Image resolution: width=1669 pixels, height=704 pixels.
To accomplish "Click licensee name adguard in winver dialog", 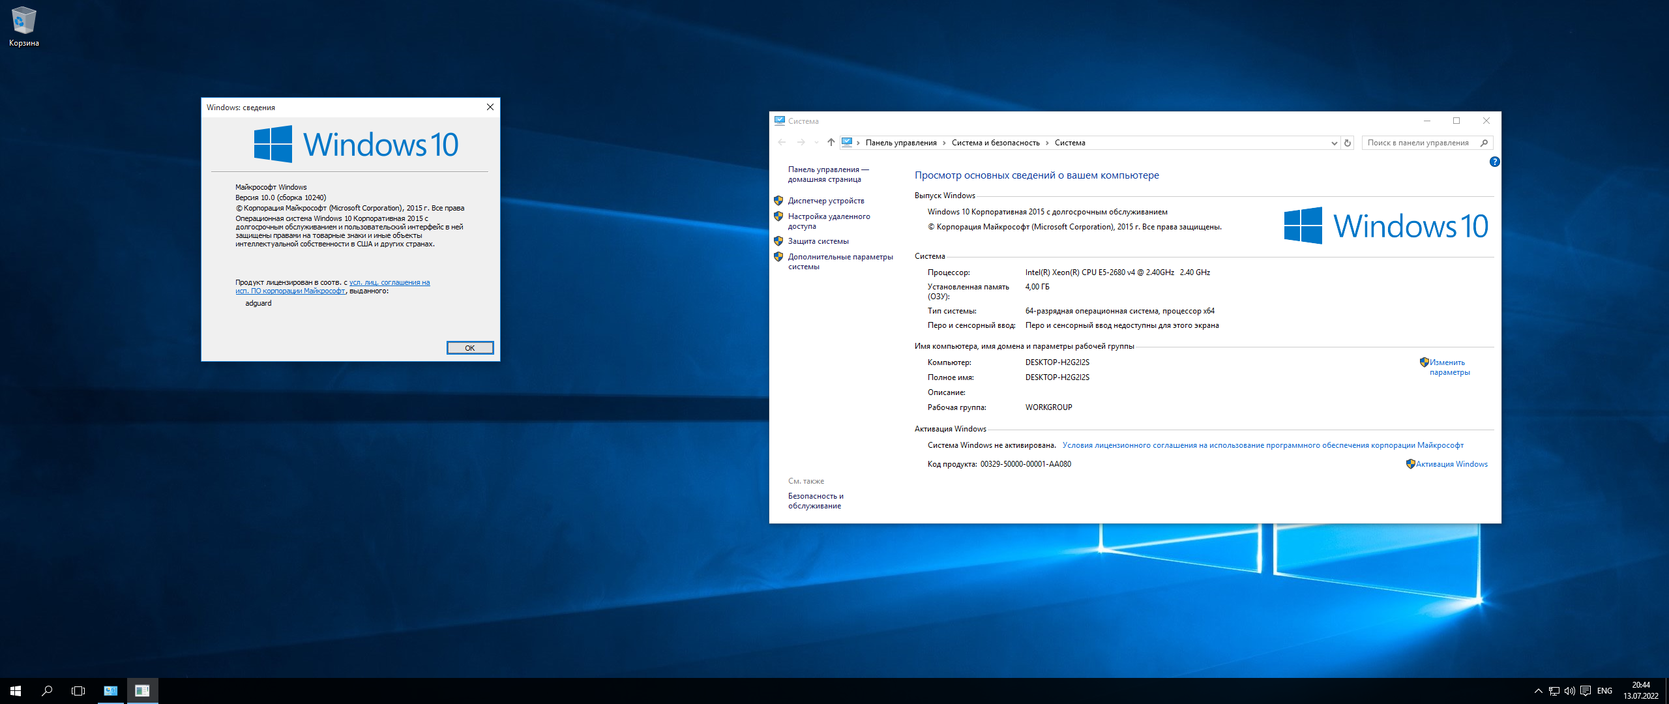I will coord(258,303).
